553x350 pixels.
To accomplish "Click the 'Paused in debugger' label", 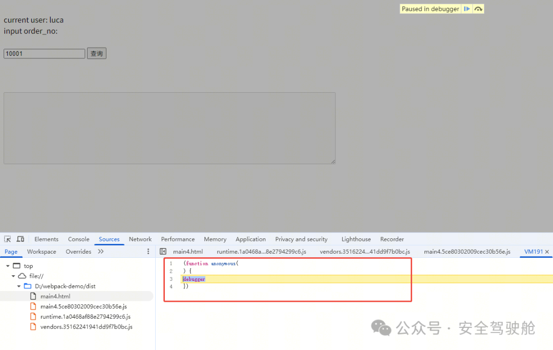I will 430,9.
